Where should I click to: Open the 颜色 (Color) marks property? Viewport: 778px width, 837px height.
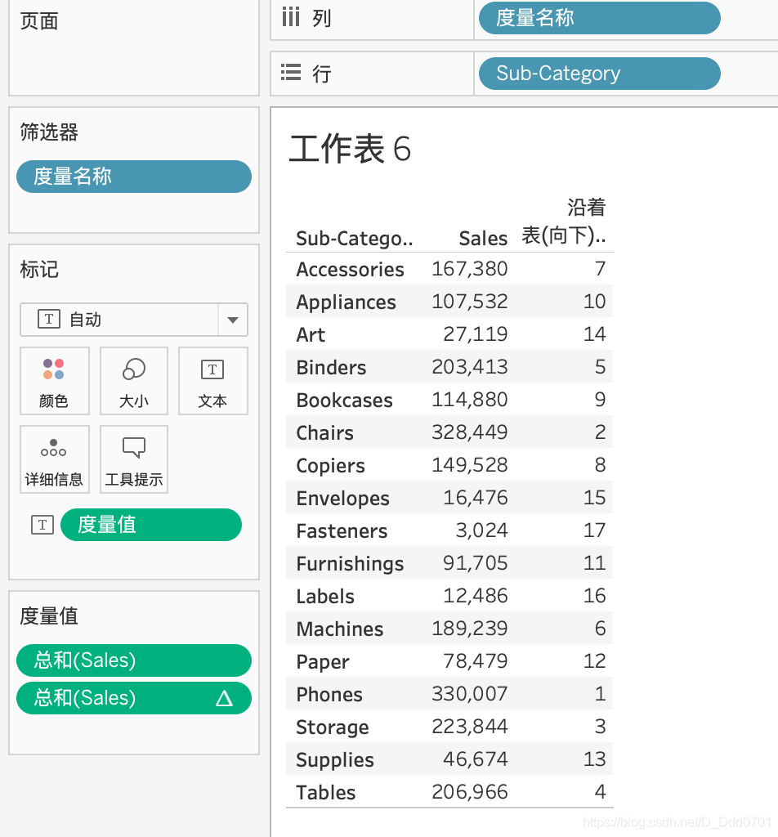[54, 381]
